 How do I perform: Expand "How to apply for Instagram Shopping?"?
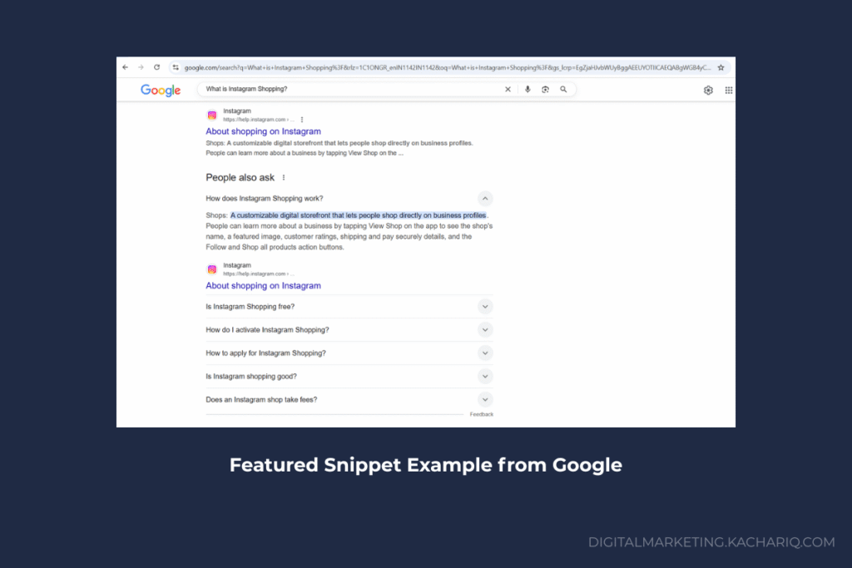coord(485,353)
